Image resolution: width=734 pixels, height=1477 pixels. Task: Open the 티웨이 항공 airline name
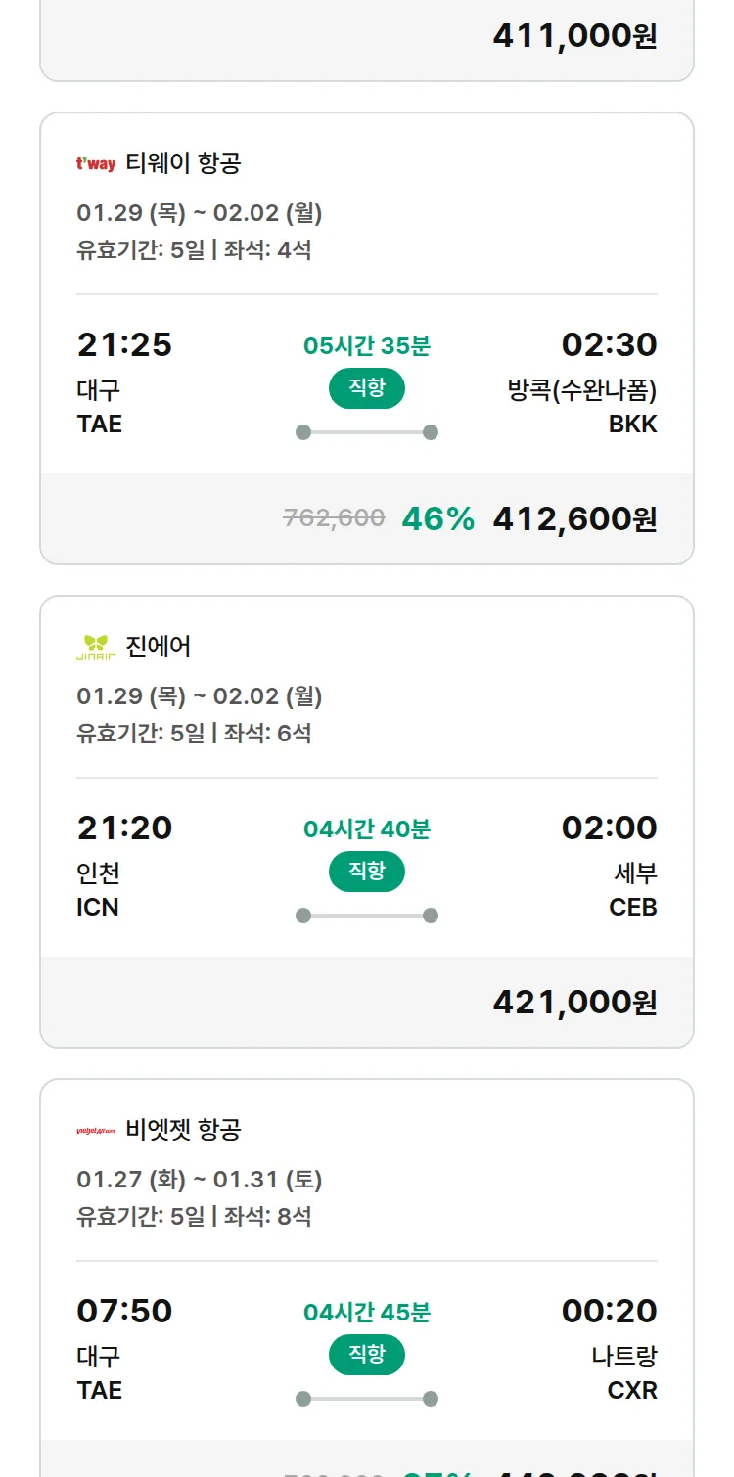[183, 163]
